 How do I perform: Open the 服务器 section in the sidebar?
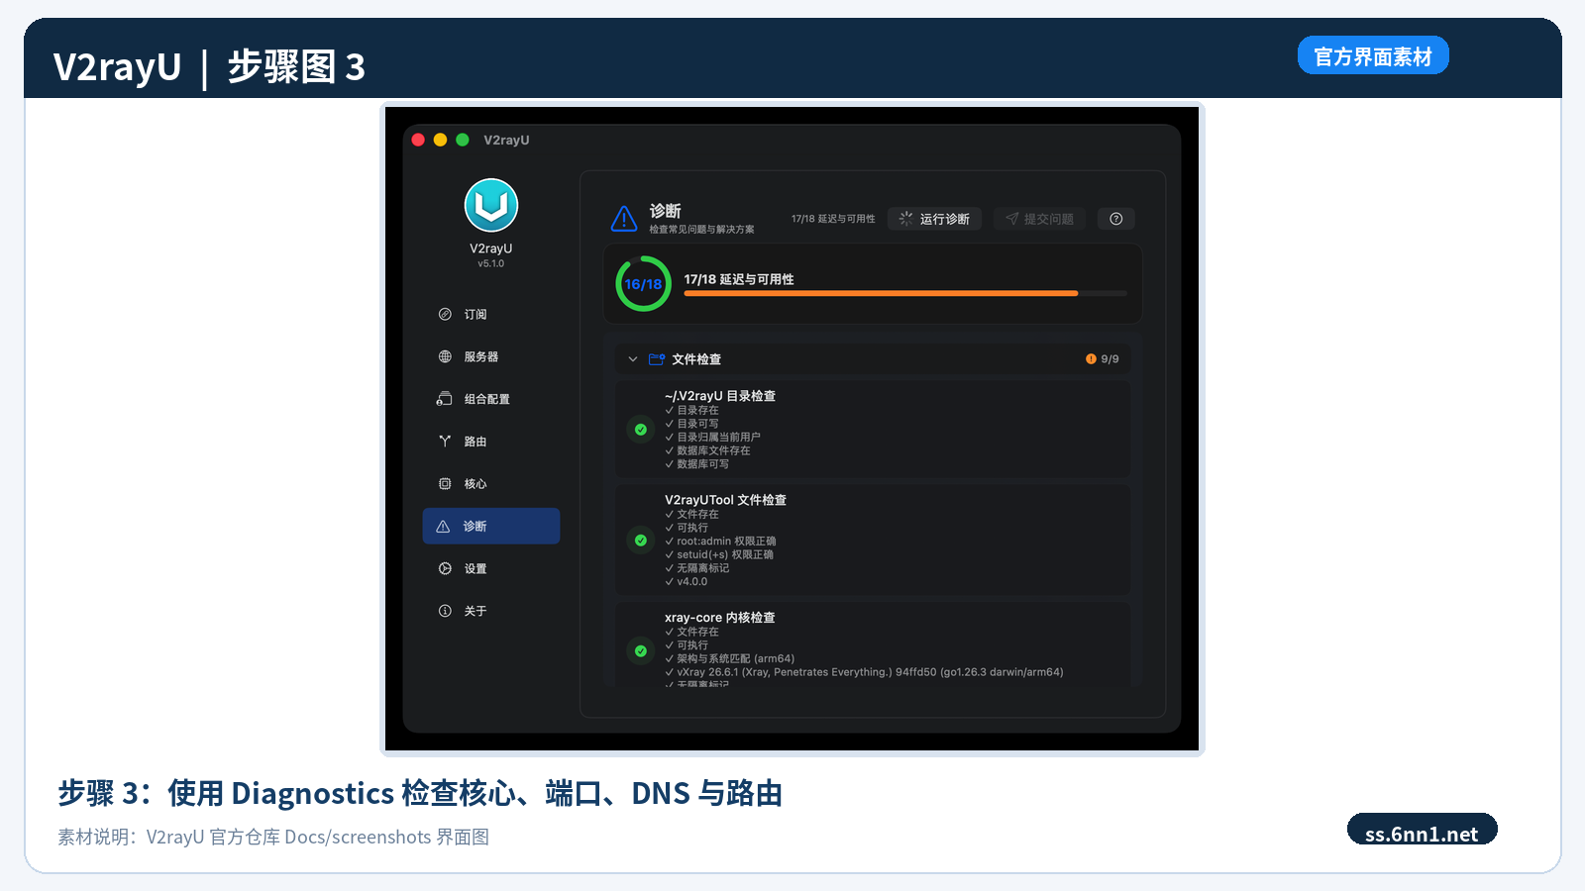(x=491, y=356)
